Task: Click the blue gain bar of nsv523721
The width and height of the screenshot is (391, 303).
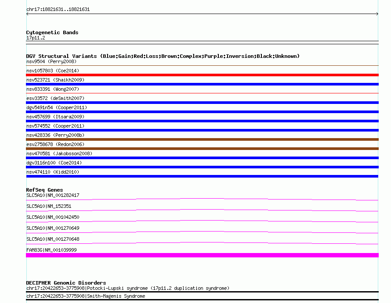Action: coord(202,84)
